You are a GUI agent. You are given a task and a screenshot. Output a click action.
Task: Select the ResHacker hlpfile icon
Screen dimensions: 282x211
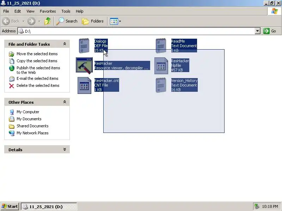coord(161,66)
